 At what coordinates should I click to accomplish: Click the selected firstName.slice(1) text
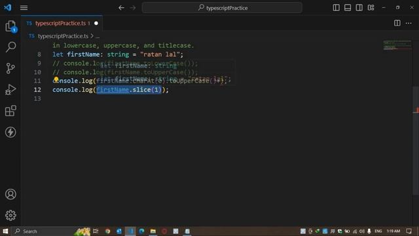coord(129,90)
